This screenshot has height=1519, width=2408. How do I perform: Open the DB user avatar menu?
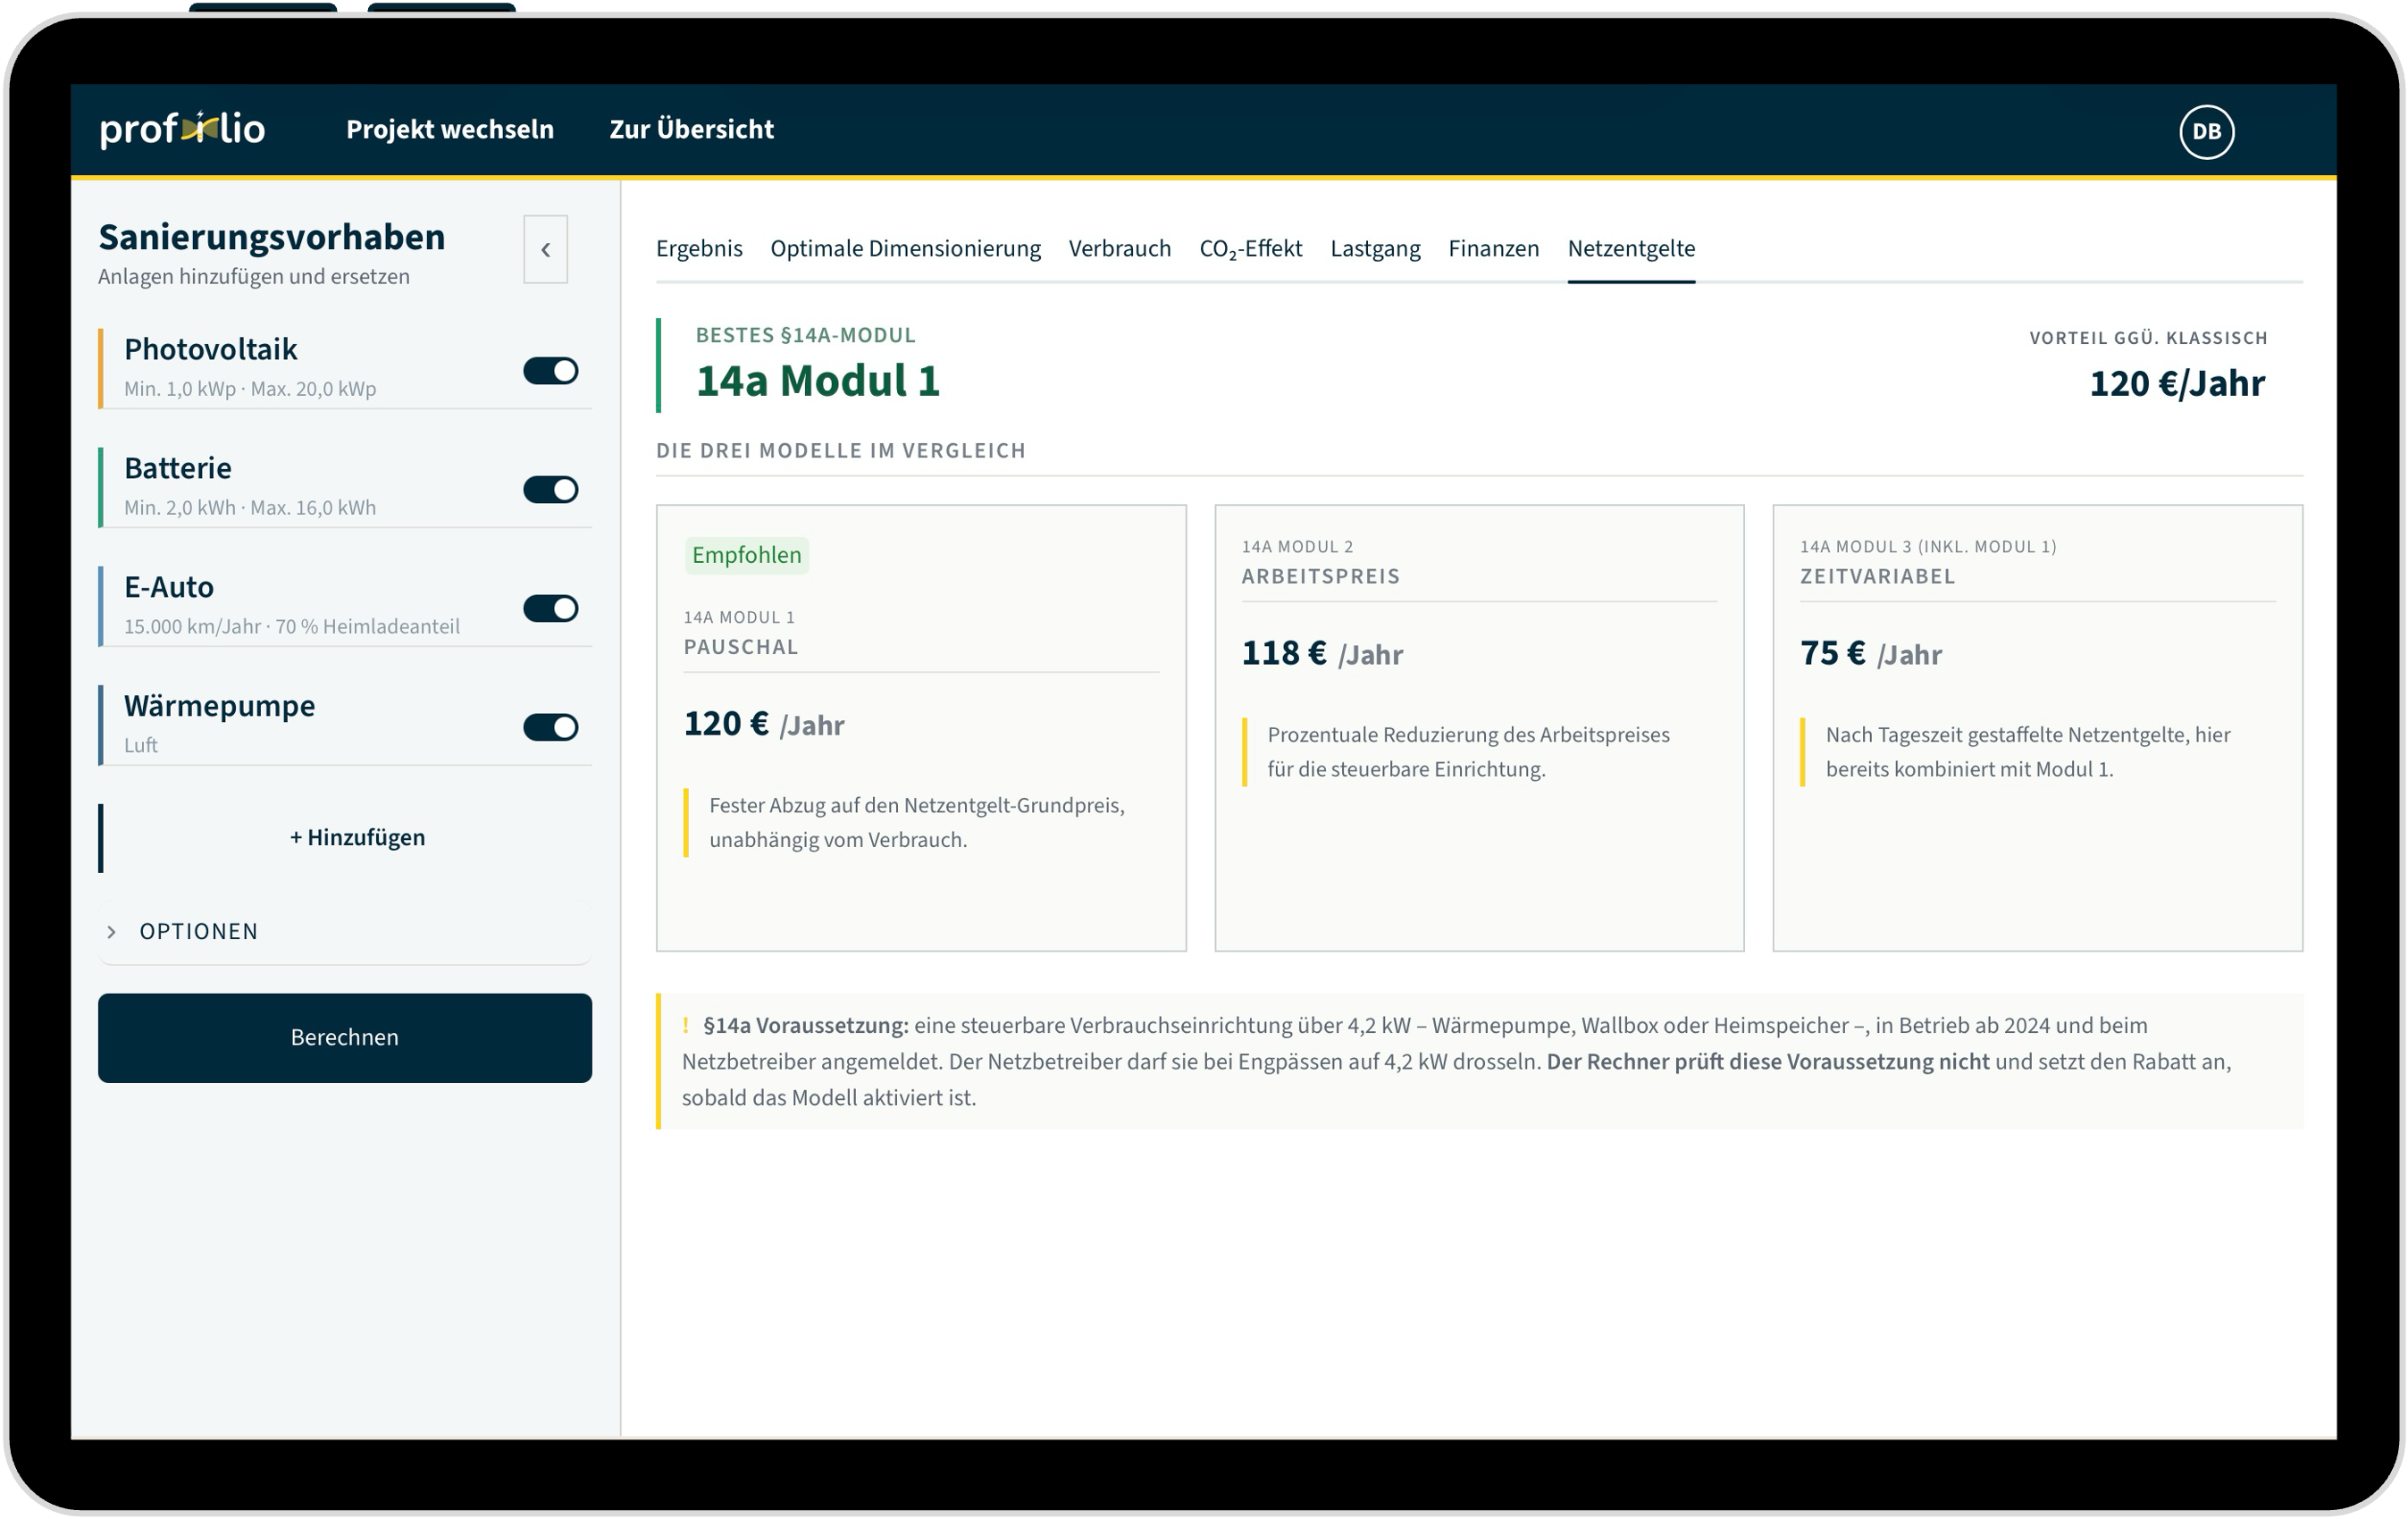coord(2206,131)
